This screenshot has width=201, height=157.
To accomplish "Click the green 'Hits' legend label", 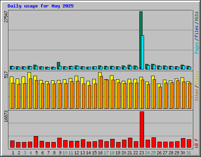I will click(x=197, y=16).
